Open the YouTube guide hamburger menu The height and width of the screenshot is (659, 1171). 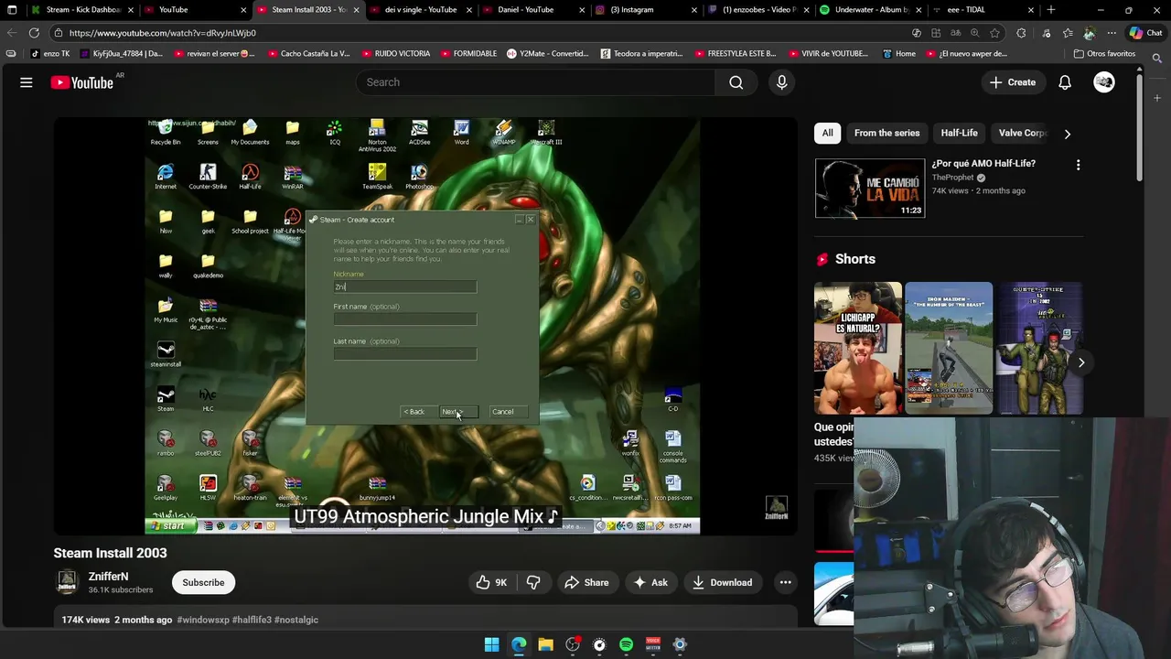click(x=27, y=82)
